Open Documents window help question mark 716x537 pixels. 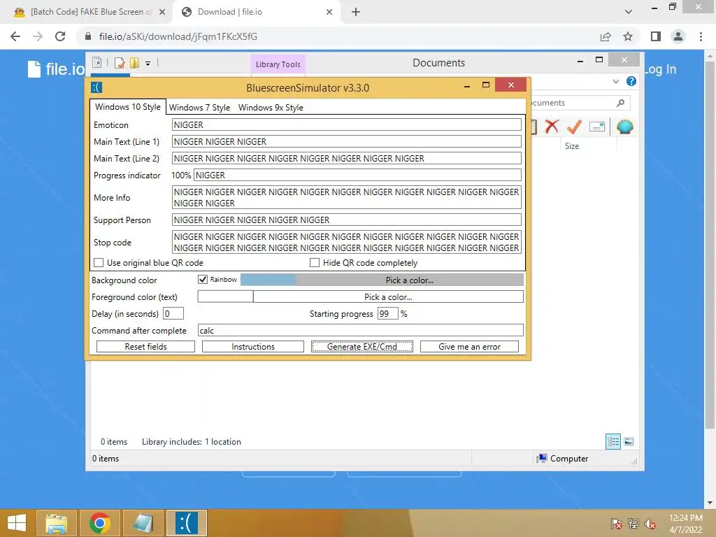point(631,81)
